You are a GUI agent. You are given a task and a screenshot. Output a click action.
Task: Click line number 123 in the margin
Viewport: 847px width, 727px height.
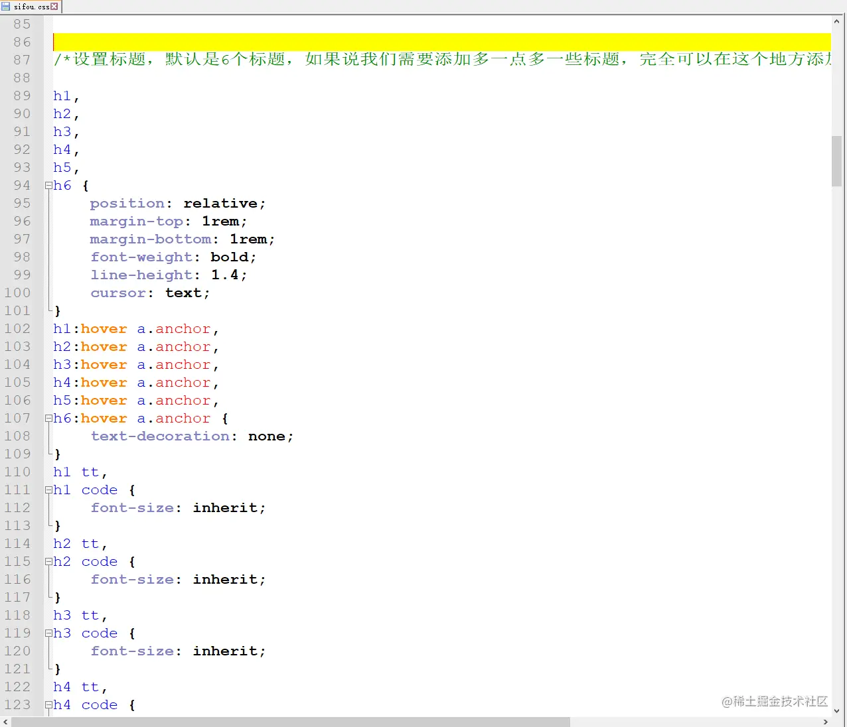coord(17,704)
